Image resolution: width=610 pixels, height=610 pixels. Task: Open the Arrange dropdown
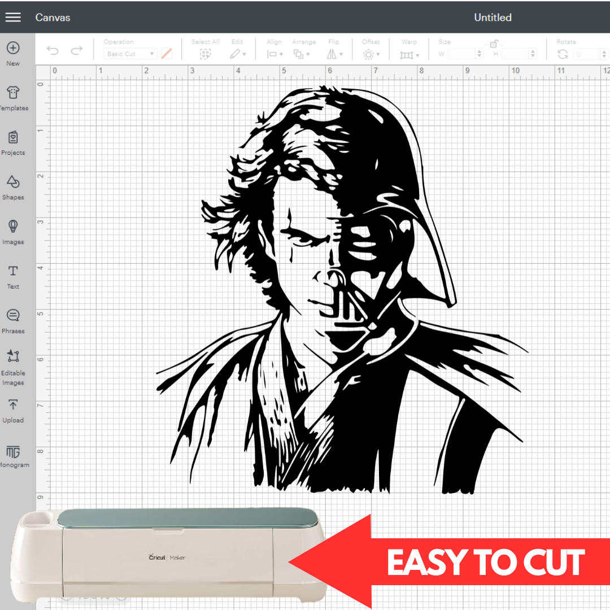click(302, 54)
